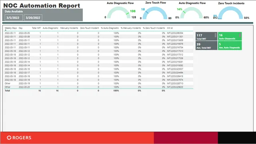256x144 pixels.
Task: Click the Rogers logo in the footer
Action: 19,138
